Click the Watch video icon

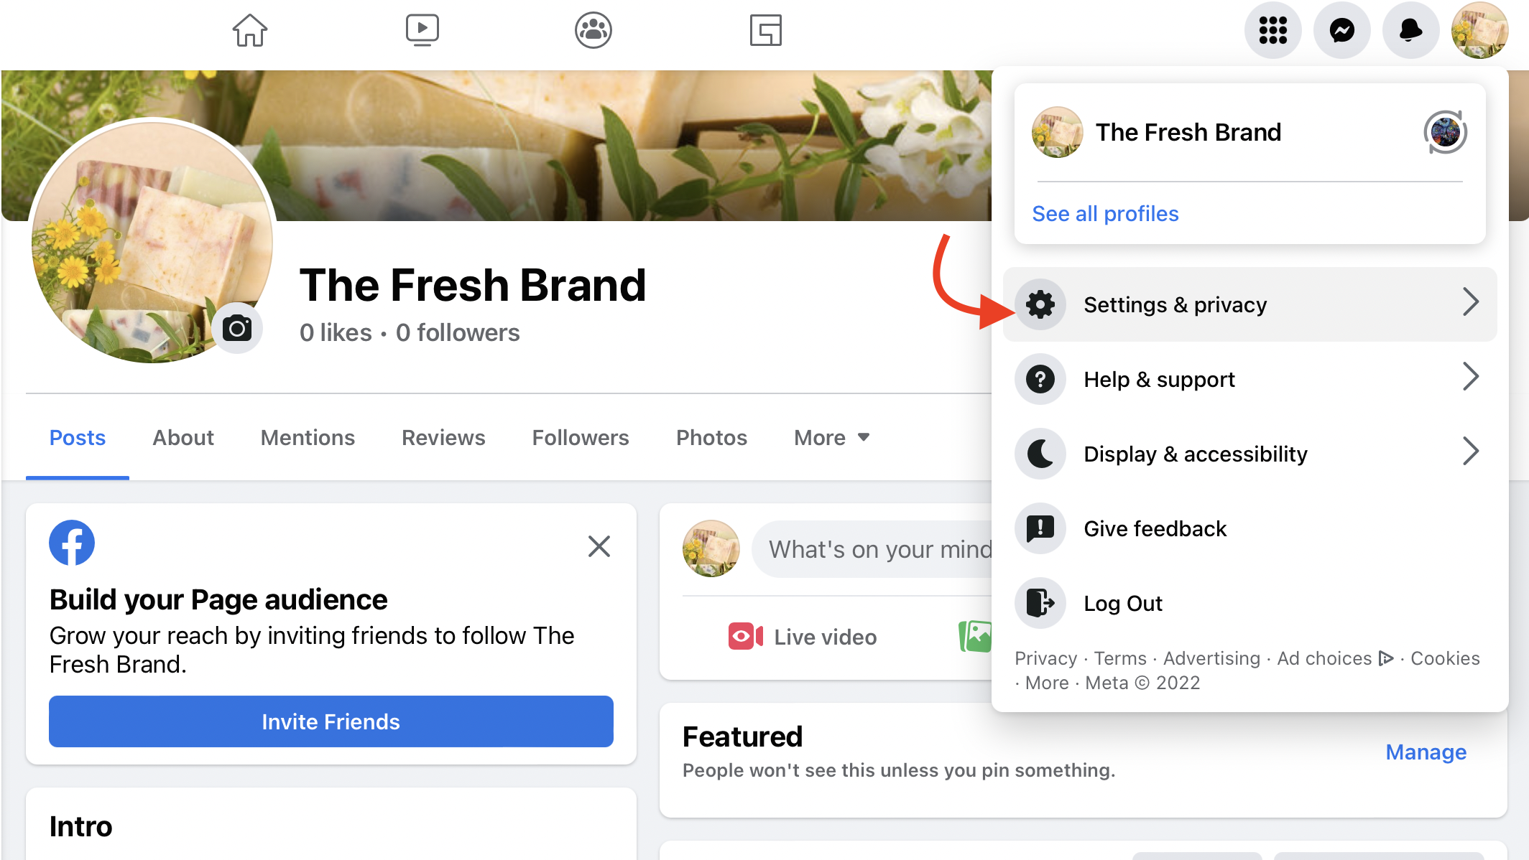422,29
